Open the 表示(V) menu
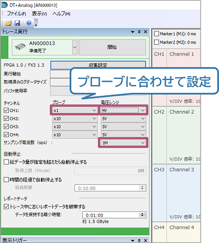 click(39, 14)
